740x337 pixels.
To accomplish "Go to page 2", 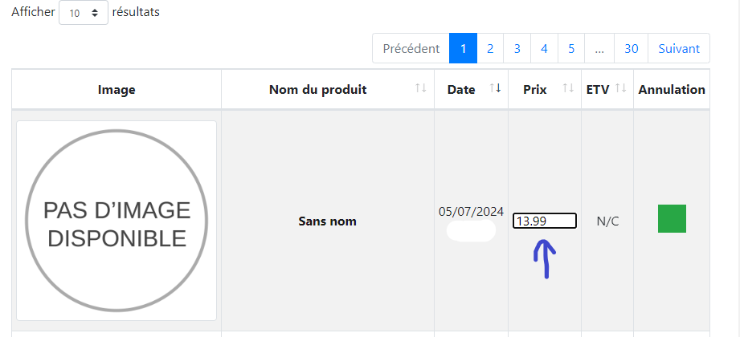I will pyautogui.click(x=490, y=48).
